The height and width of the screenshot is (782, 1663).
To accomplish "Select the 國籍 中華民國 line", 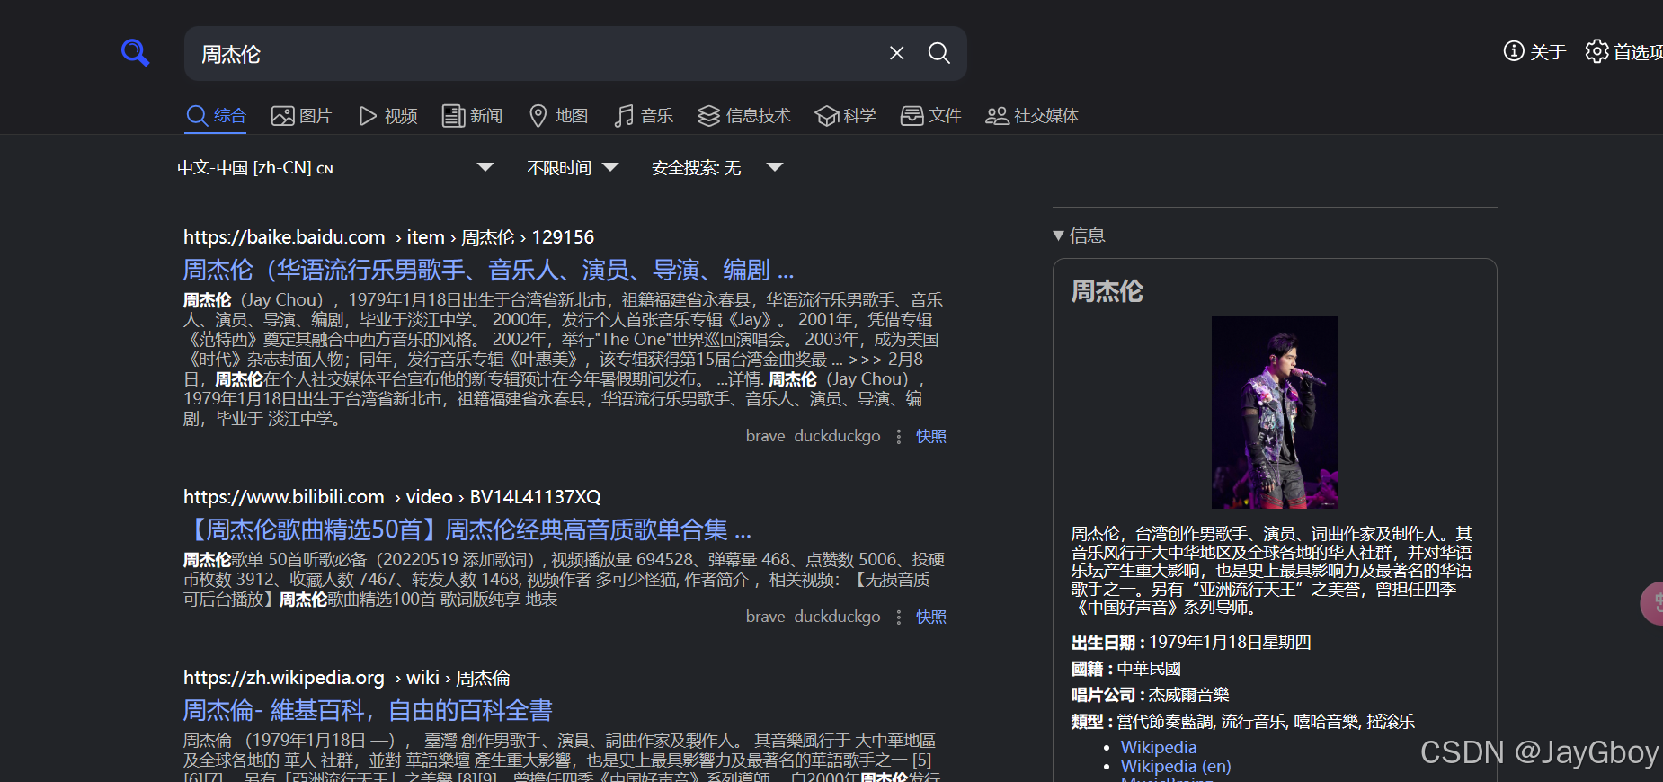I will (1125, 669).
